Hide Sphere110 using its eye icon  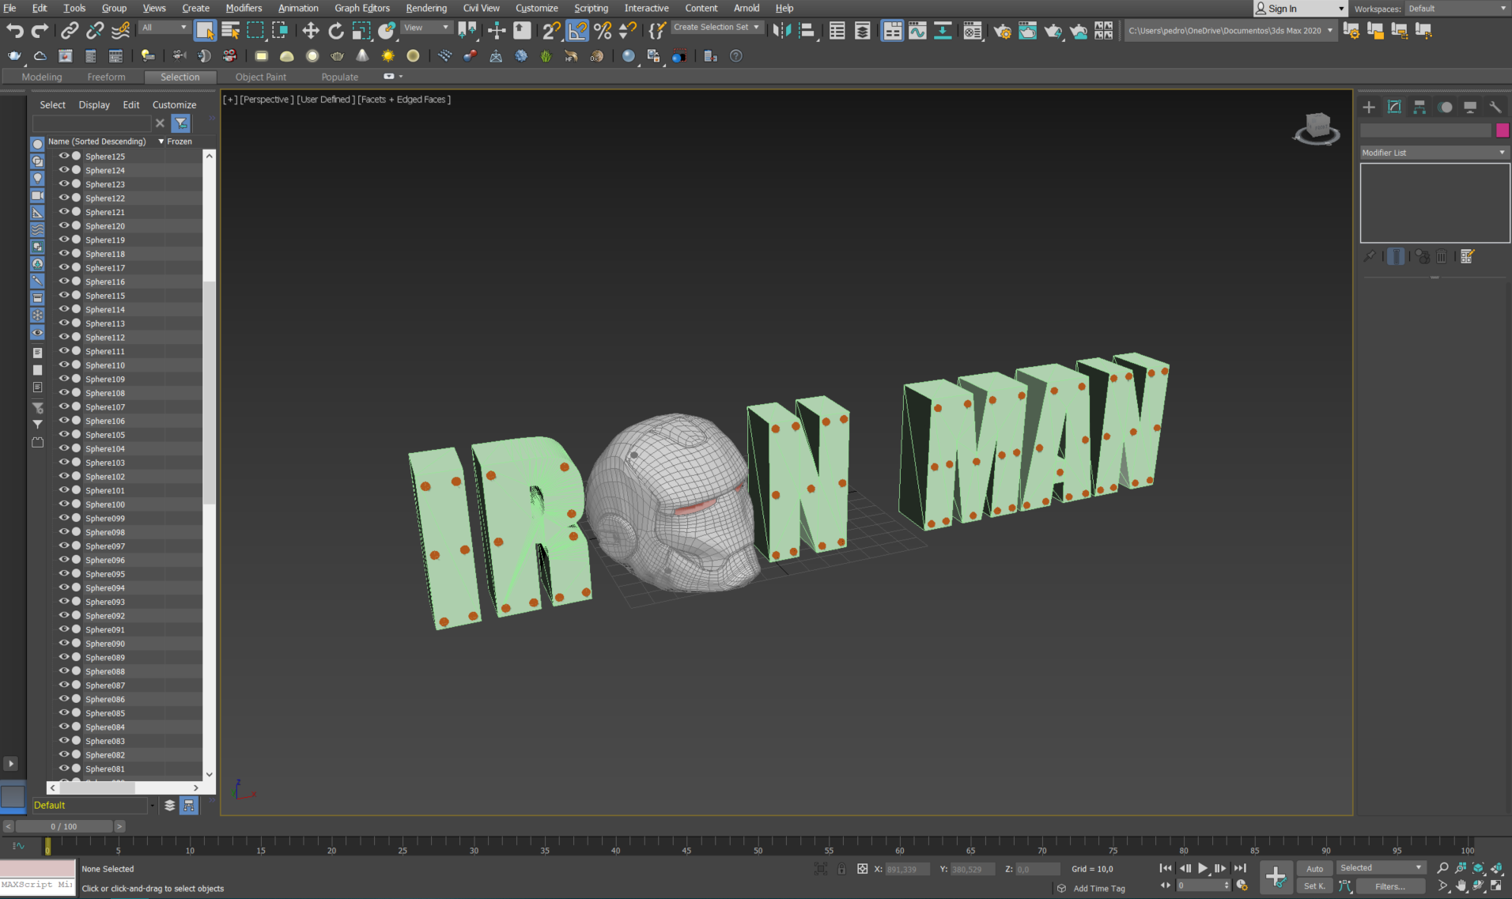[64, 365]
